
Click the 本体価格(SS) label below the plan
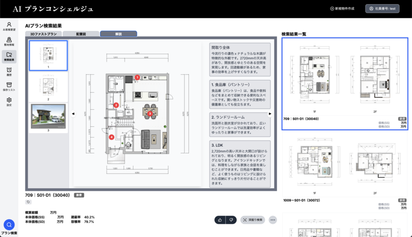(35, 217)
